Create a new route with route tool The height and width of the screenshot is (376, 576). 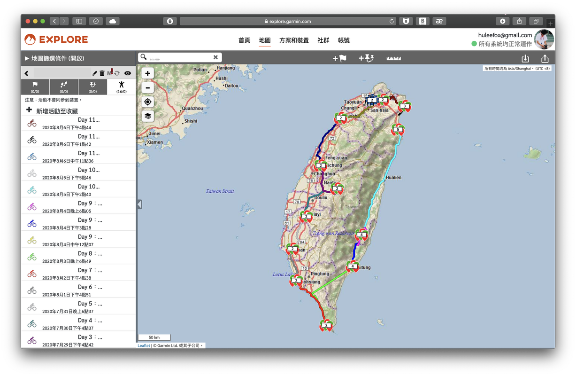coord(366,58)
